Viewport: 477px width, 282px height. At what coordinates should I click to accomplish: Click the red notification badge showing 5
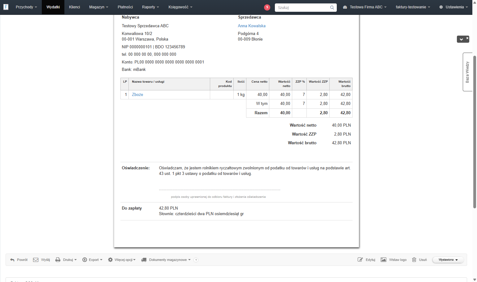point(267,7)
